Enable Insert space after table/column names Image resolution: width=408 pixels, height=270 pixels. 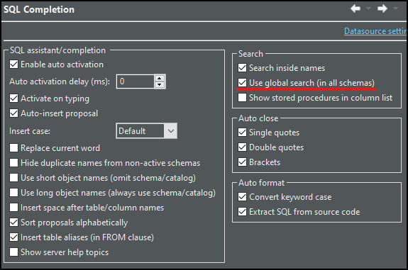click(x=13, y=208)
